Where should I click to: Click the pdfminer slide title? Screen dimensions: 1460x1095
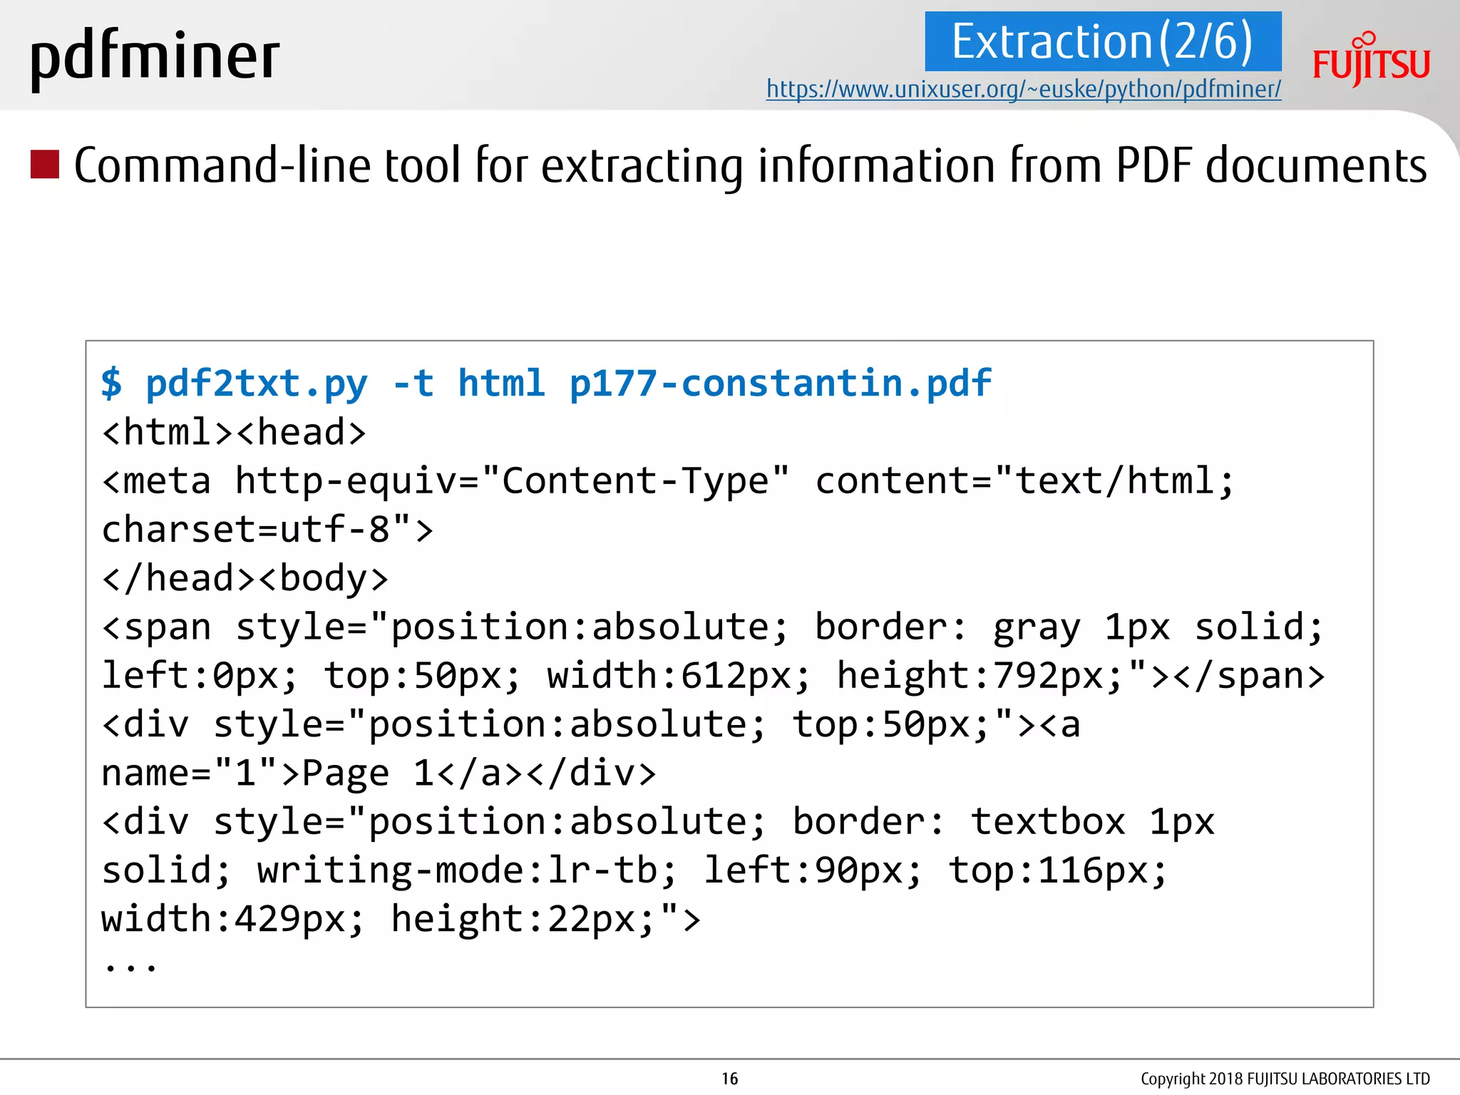coord(155,57)
